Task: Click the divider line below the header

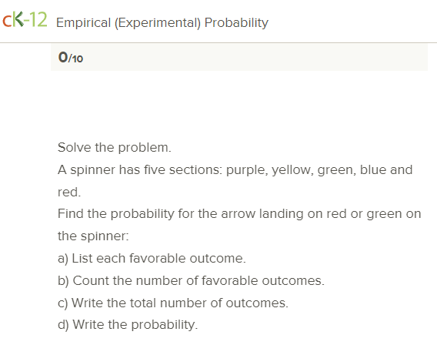Action: coord(218,43)
